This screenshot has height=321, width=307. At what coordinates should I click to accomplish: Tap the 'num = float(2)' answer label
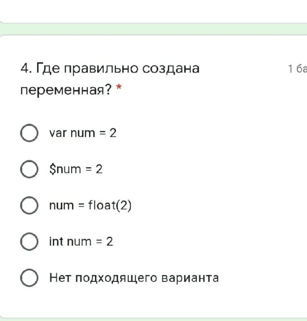click(91, 206)
